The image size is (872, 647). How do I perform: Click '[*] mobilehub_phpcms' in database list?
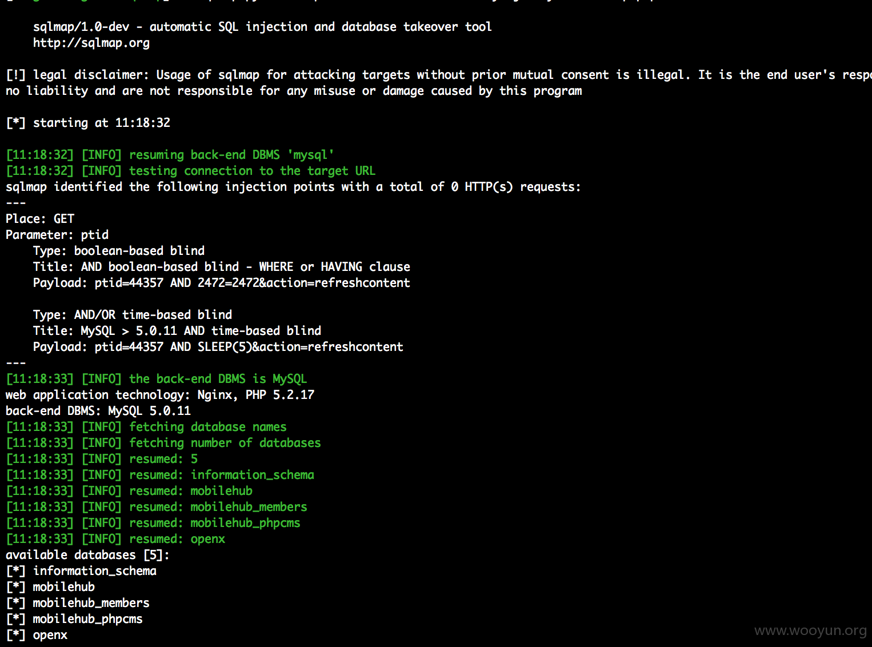tap(74, 619)
